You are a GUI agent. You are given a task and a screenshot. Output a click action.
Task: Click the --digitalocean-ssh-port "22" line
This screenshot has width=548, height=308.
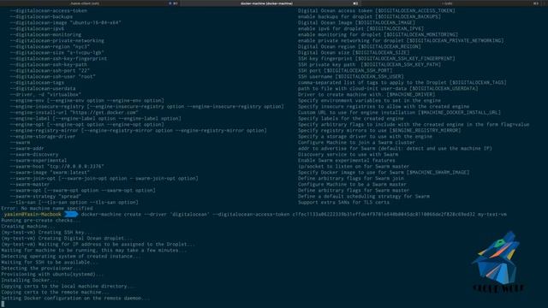(x=50, y=70)
